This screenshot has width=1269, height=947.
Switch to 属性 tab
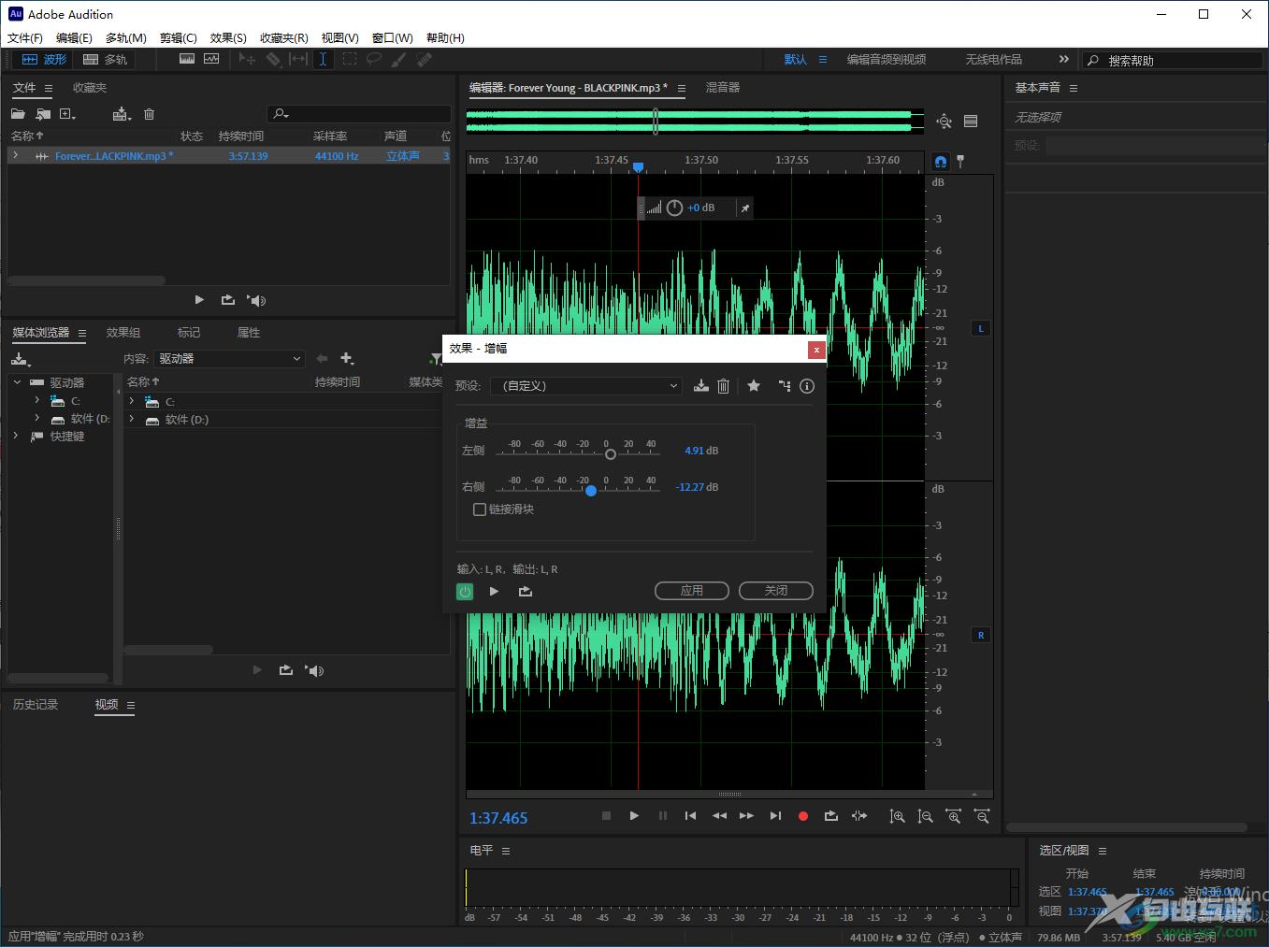pyautogui.click(x=249, y=332)
